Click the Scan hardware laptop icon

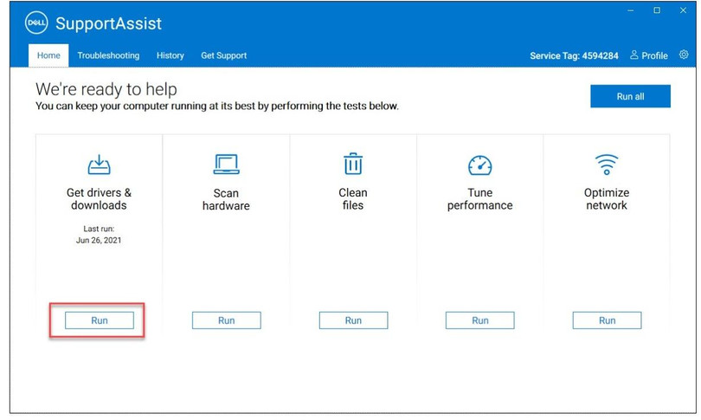pos(226,165)
